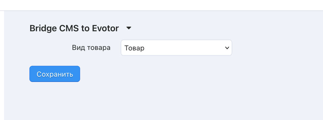Click the Bridge CMS to Evotor heading
Image resolution: width=323 pixels, height=120 pixels.
tap(74, 28)
